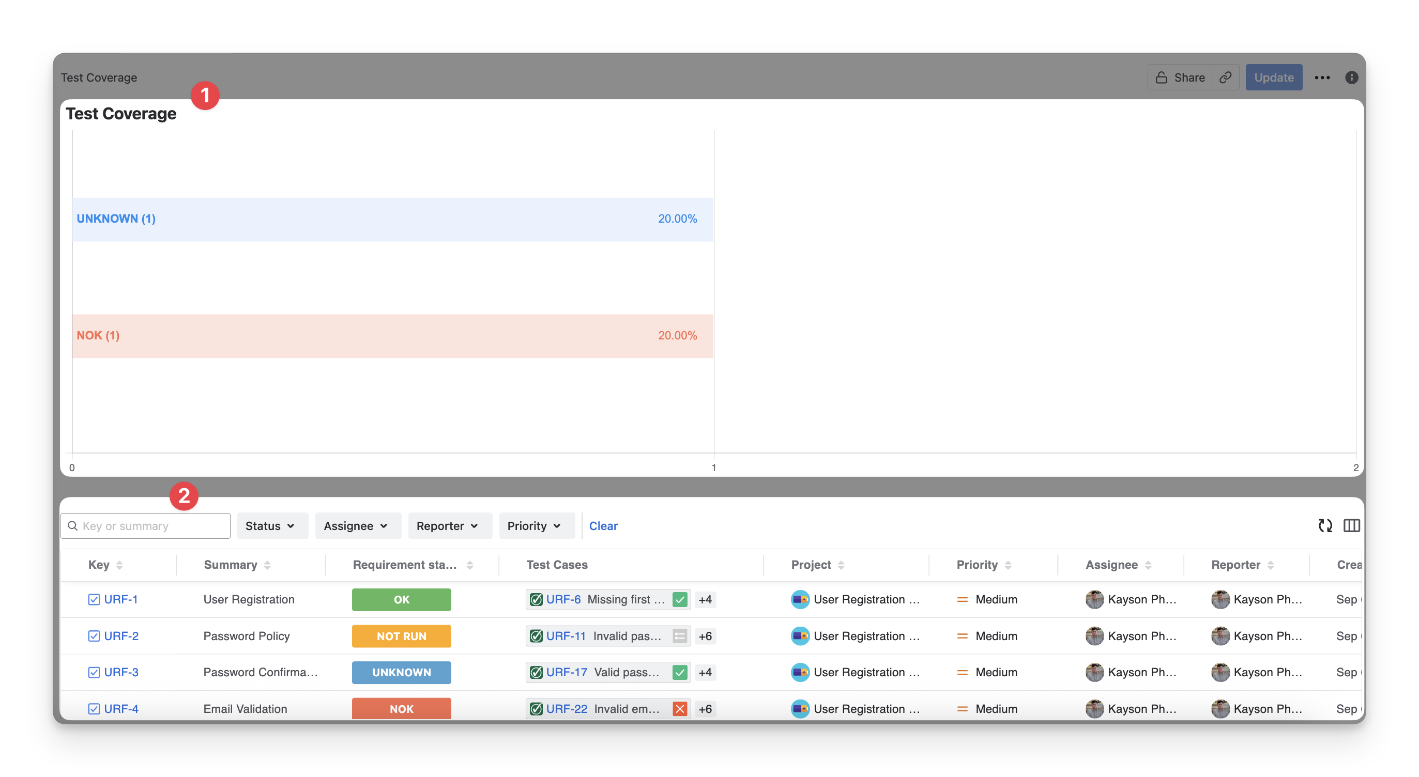Viewport: 1419px width, 777px height.
Task: Click the URF-4 task type checkbox icon
Action: (x=94, y=709)
